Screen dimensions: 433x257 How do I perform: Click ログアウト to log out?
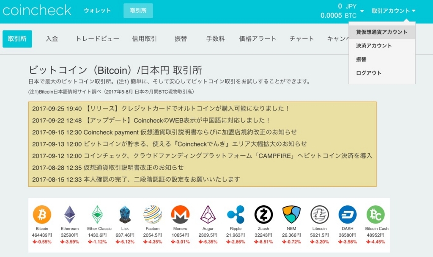pyautogui.click(x=368, y=73)
